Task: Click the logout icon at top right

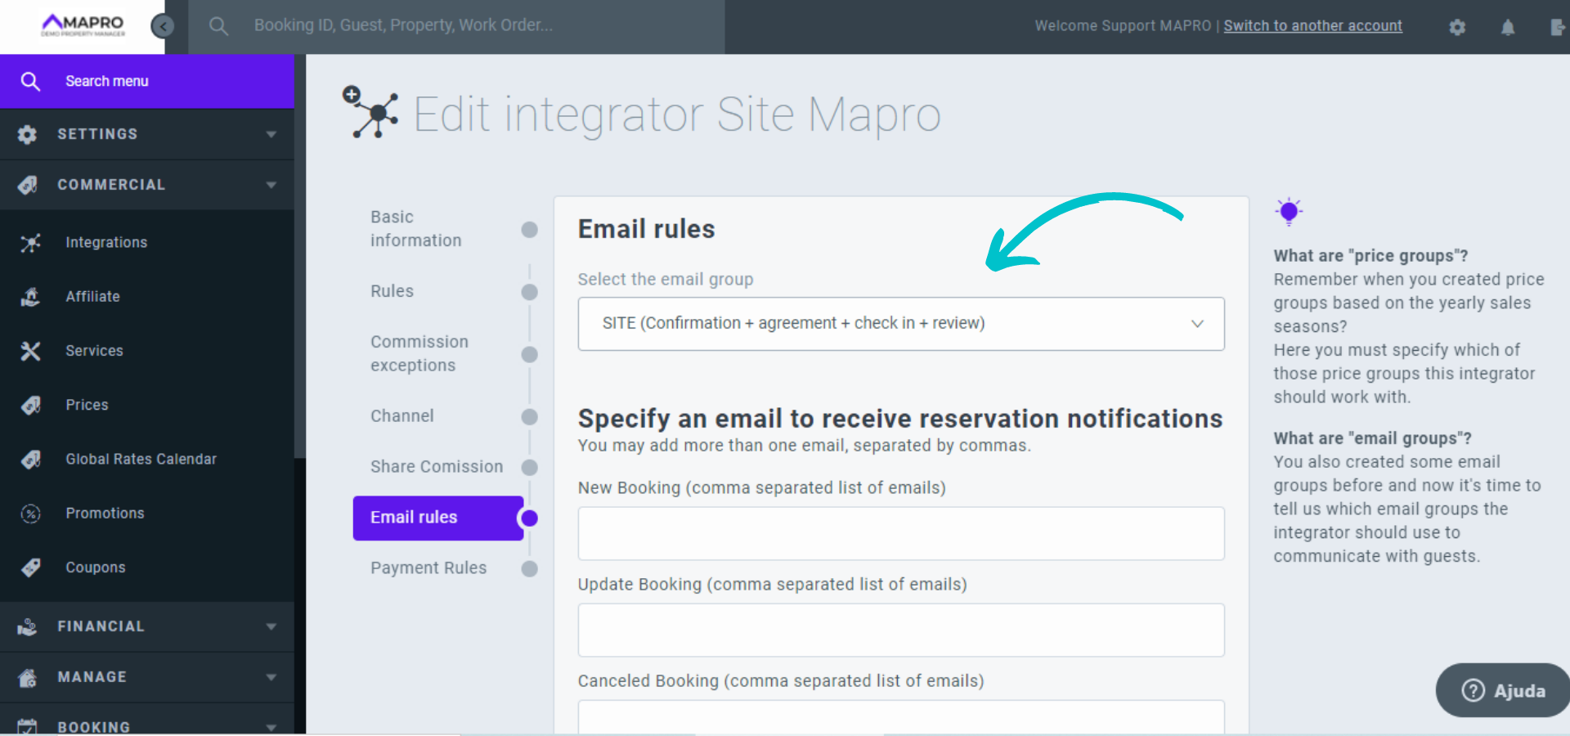Action: click(1558, 27)
